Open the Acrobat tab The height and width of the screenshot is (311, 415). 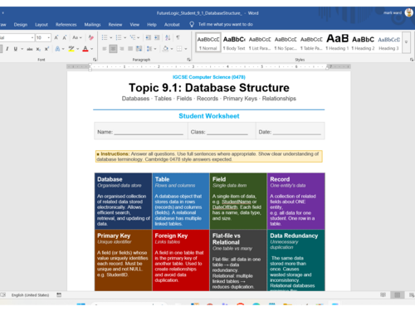pyautogui.click(x=172, y=24)
